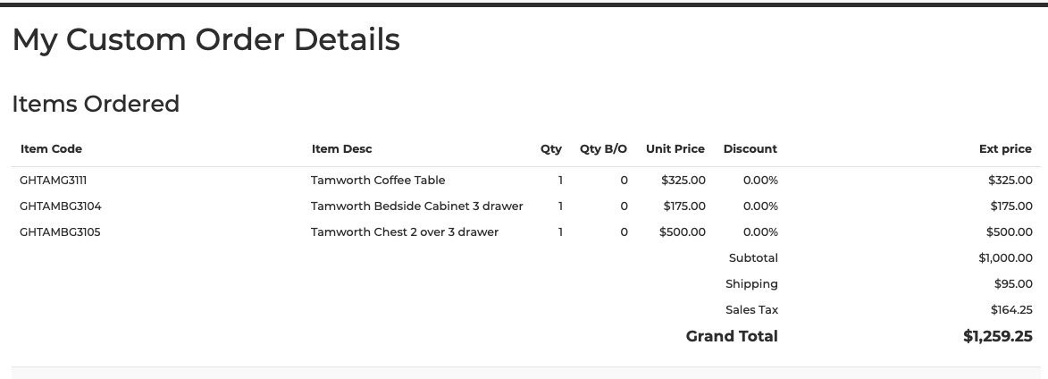This screenshot has height=379, width=1048.
Task: Click the Ext price column header
Action: pyautogui.click(x=1005, y=149)
